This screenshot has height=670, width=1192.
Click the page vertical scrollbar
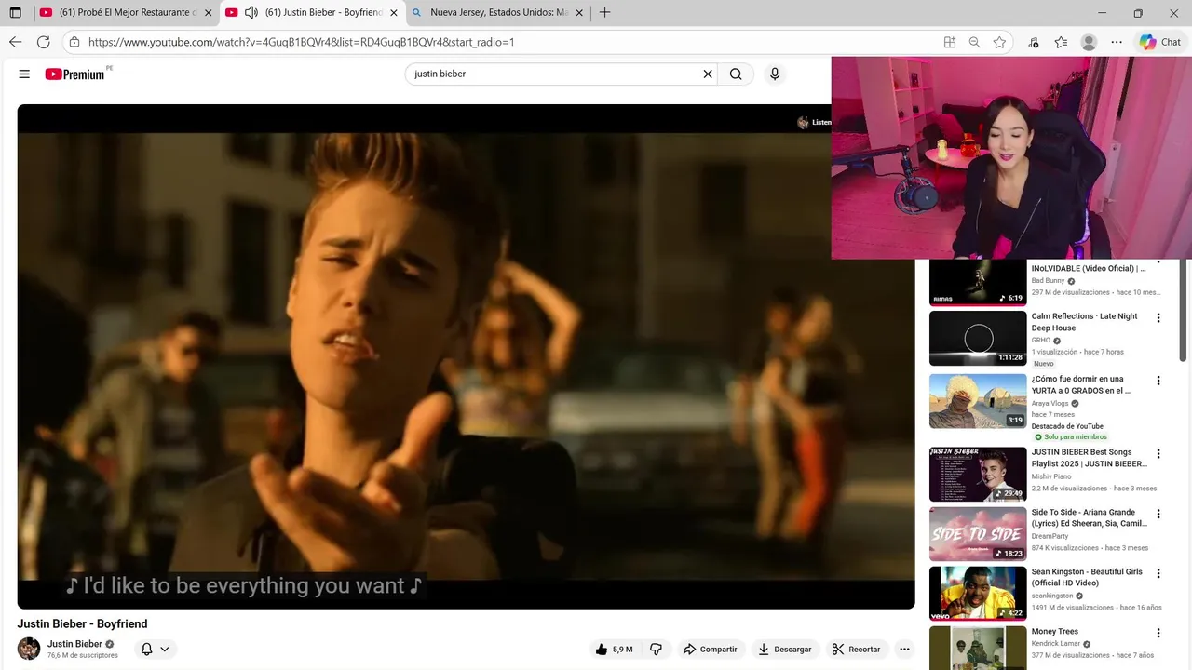[1184, 311]
